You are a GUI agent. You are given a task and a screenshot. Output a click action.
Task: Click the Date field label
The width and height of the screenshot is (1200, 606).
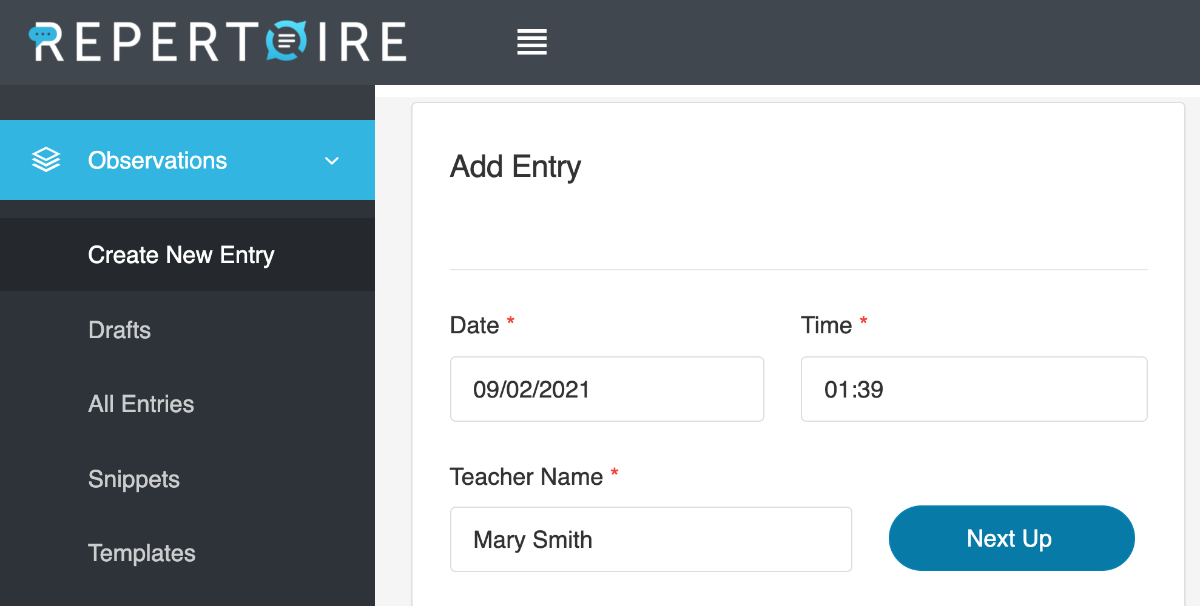pos(474,325)
